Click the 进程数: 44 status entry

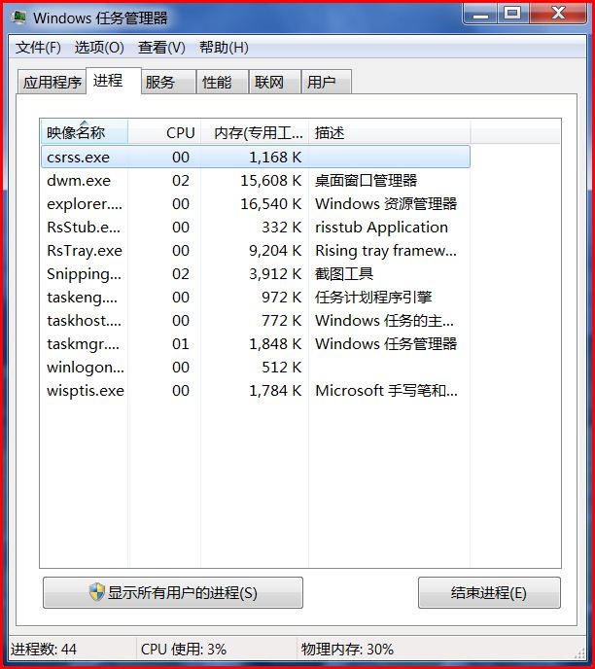pyautogui.click(x=44, y=650)
